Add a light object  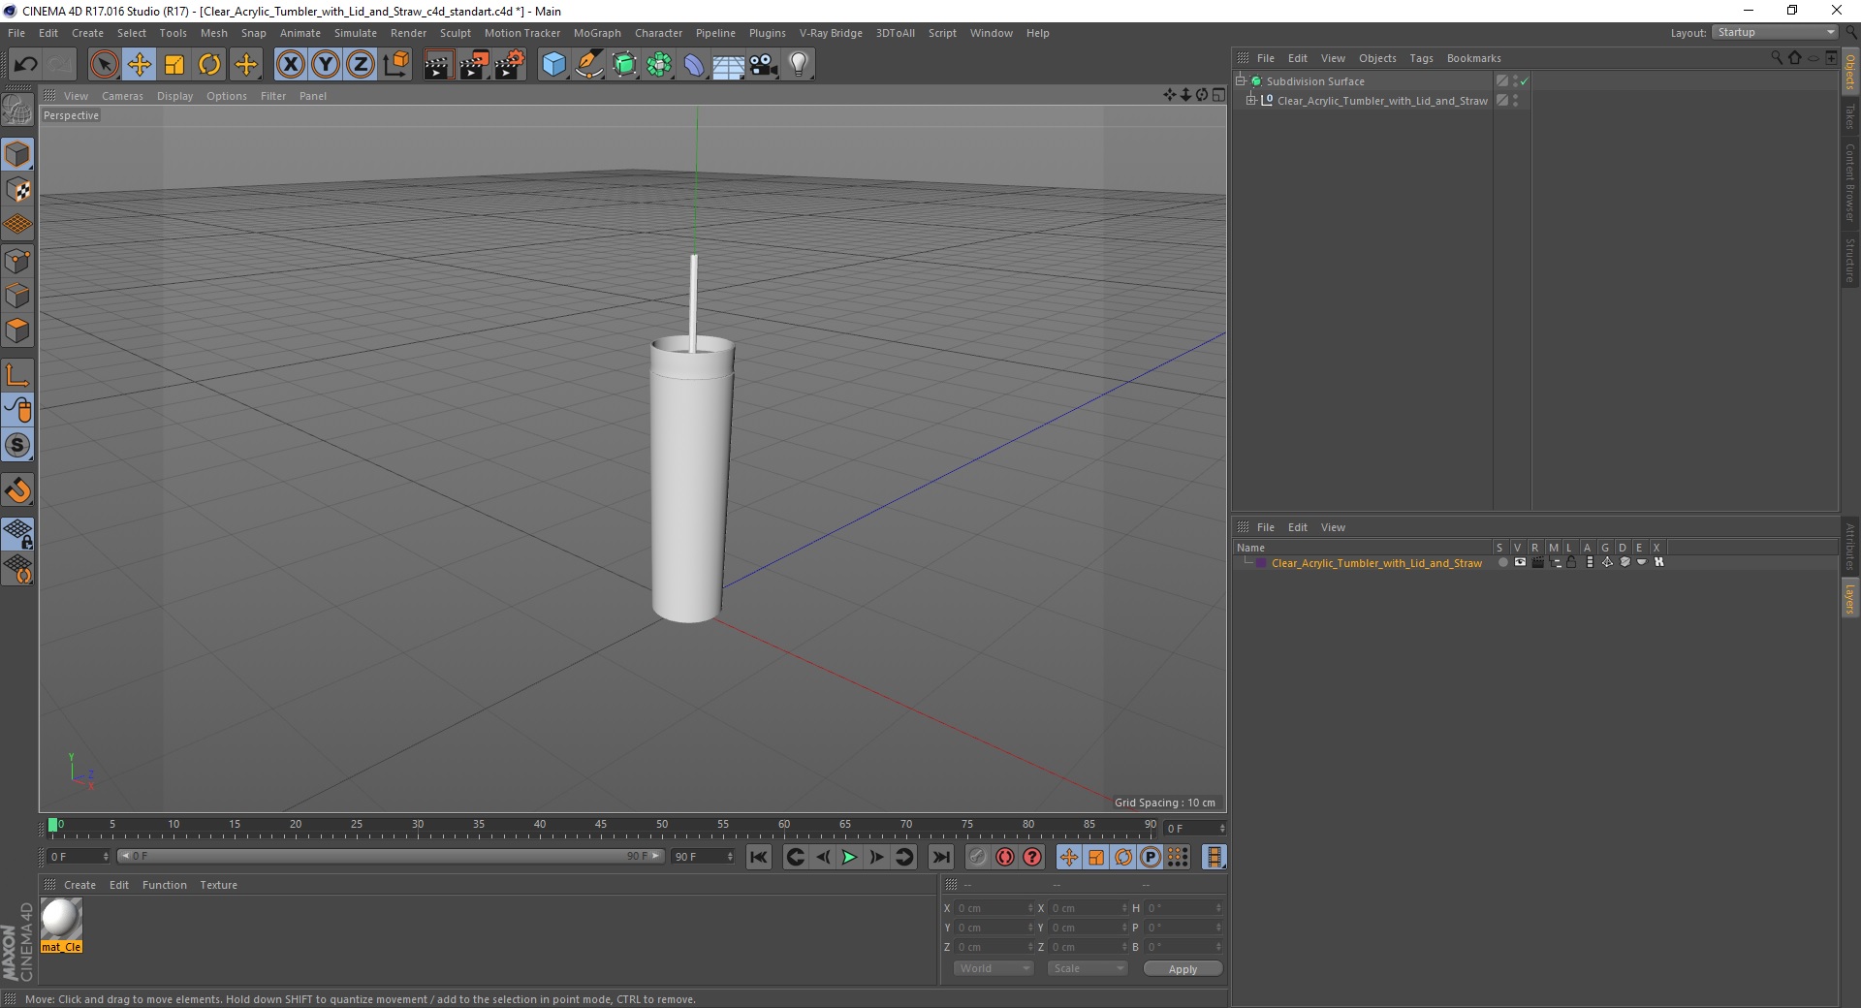point(798,65)
